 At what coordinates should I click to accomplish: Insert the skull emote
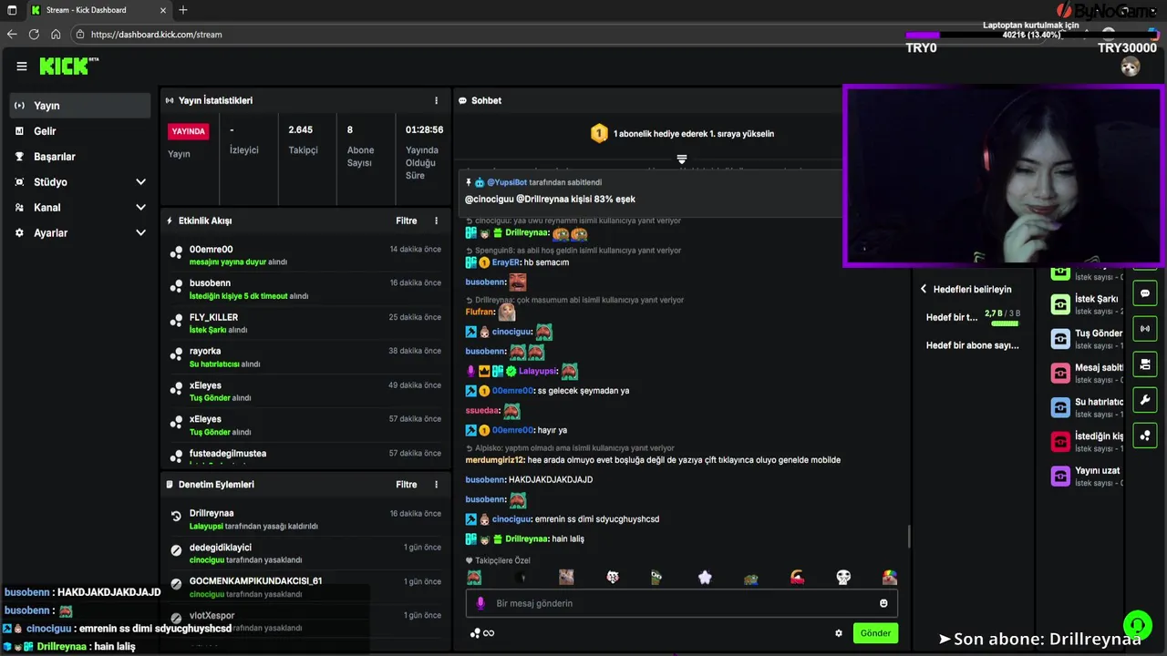843,578
